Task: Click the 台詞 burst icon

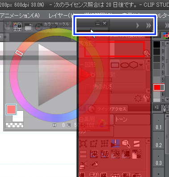Action: 137,154
